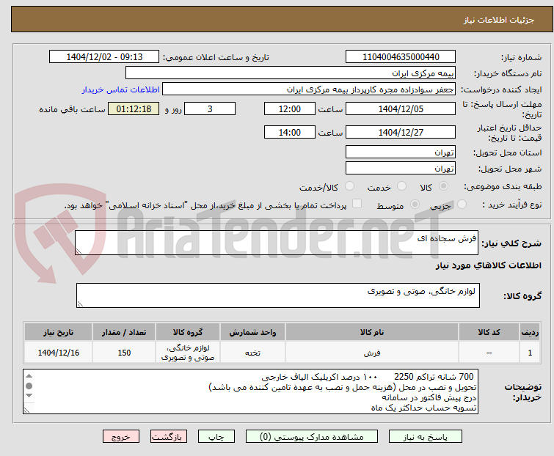This screenshot has width=554, height=456.
Task: Click the response deadline date 1404/12/05
Action: tap(401, 109)
